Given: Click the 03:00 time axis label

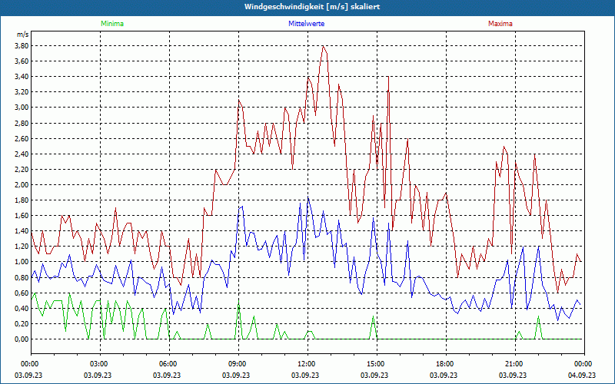Looking at the screenshot, I should [100, 364].
